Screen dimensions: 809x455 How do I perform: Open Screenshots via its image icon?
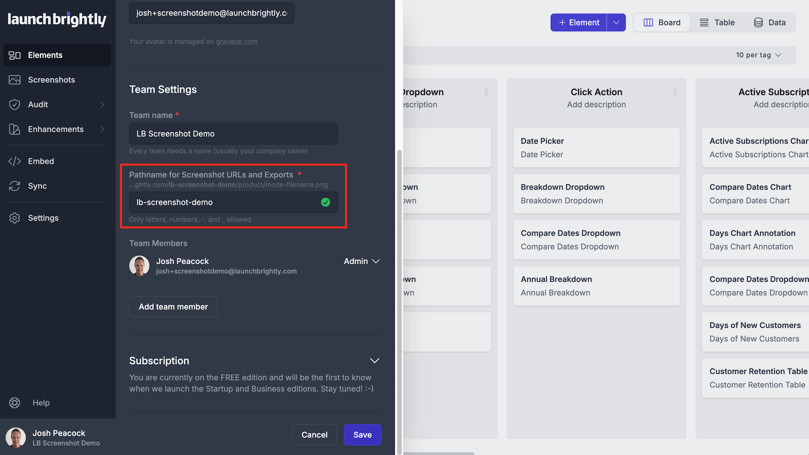click(x=15, y=80)
